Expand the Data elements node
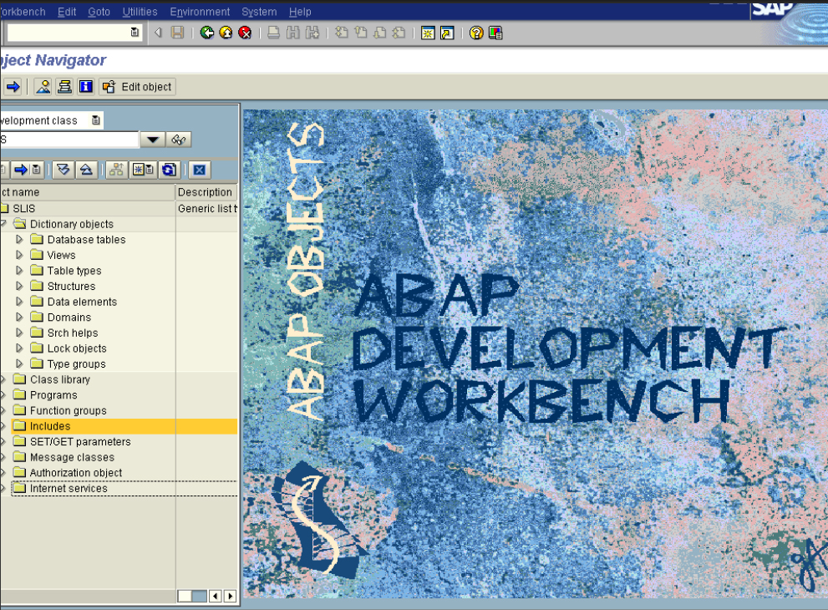This screenshot has width=828, height=610. (x=19, y=302)
